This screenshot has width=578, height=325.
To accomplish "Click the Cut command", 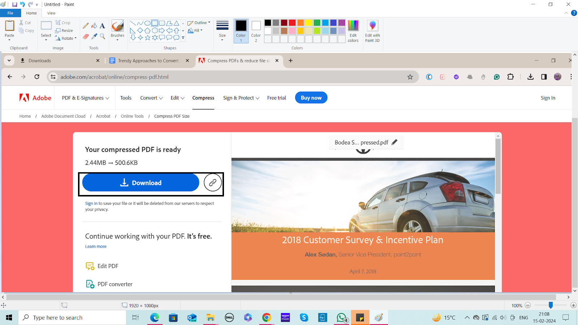I will pos(25,23).
